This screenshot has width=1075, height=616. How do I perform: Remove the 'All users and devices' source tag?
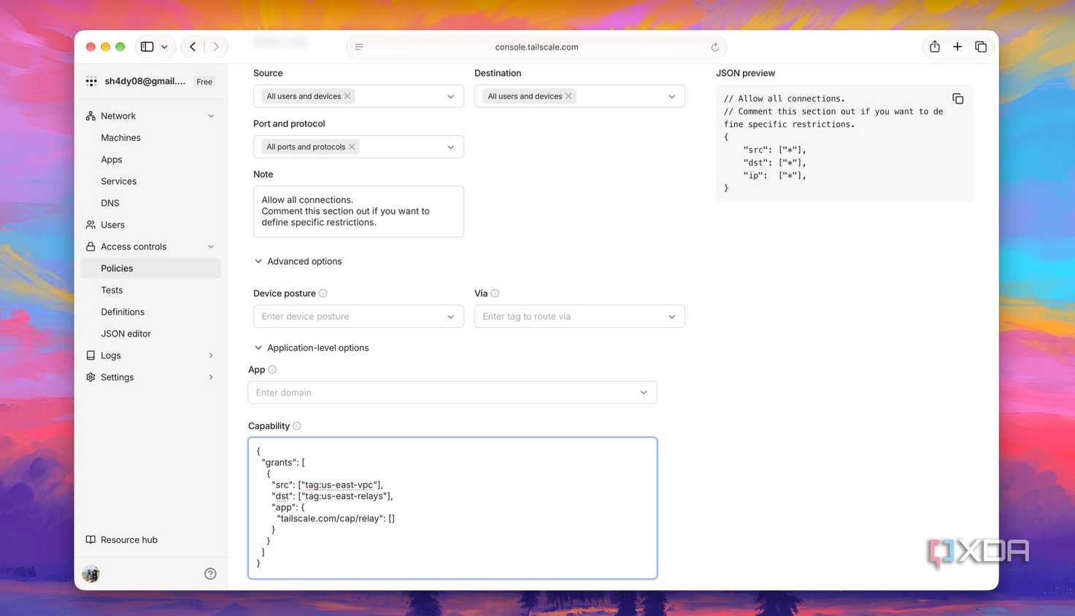tap(347, 96)
